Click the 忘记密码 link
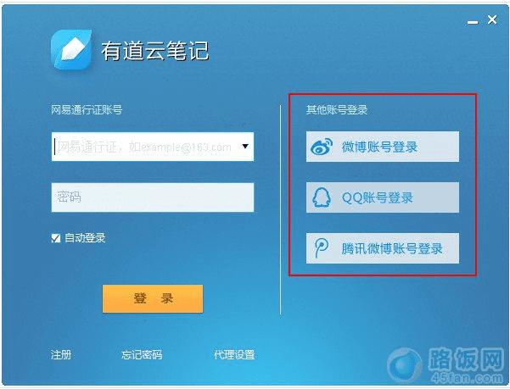The height and width of the screenshot is (389, 510). point(142,354)
